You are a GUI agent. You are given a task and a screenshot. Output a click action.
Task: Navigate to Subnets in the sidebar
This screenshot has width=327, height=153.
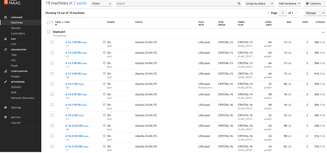tap(16, 87)
